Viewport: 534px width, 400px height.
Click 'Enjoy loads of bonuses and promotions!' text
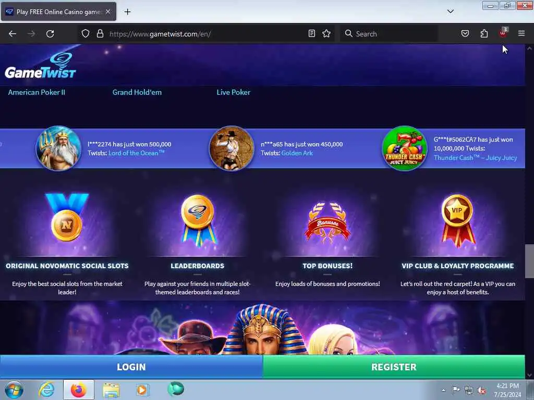[x=327, y=284]
